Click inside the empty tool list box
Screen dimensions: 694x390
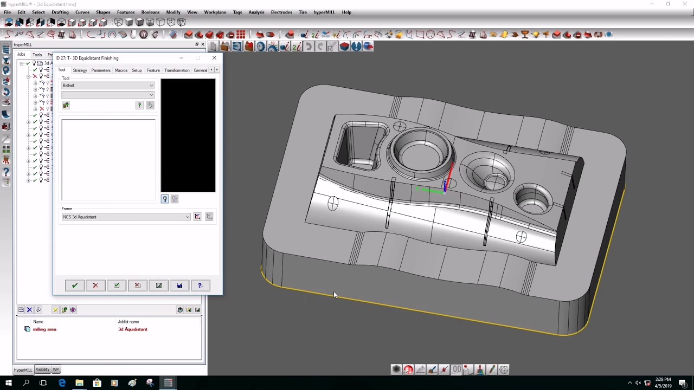click(x=108, y=160)
